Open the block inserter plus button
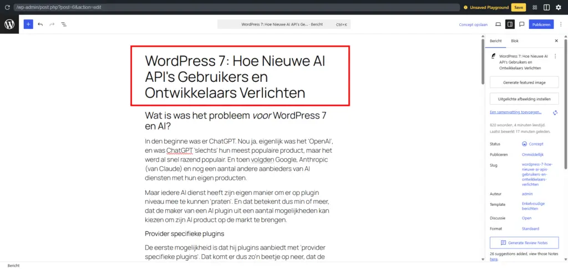 tap(28, 24)
